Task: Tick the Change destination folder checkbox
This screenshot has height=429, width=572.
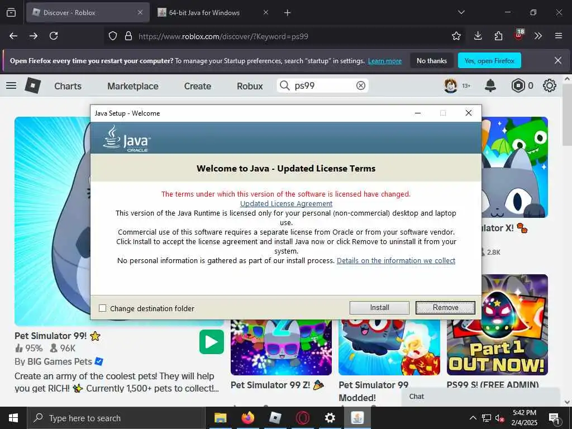Action: coord(103,308)
